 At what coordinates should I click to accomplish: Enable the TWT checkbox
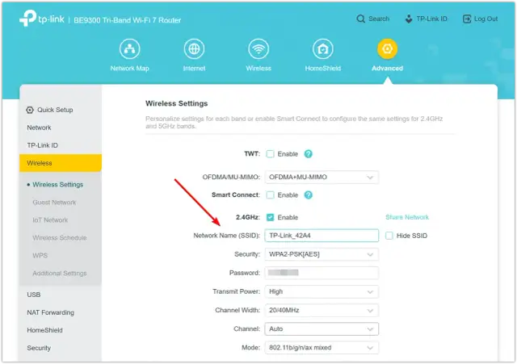tap(270, 153)
